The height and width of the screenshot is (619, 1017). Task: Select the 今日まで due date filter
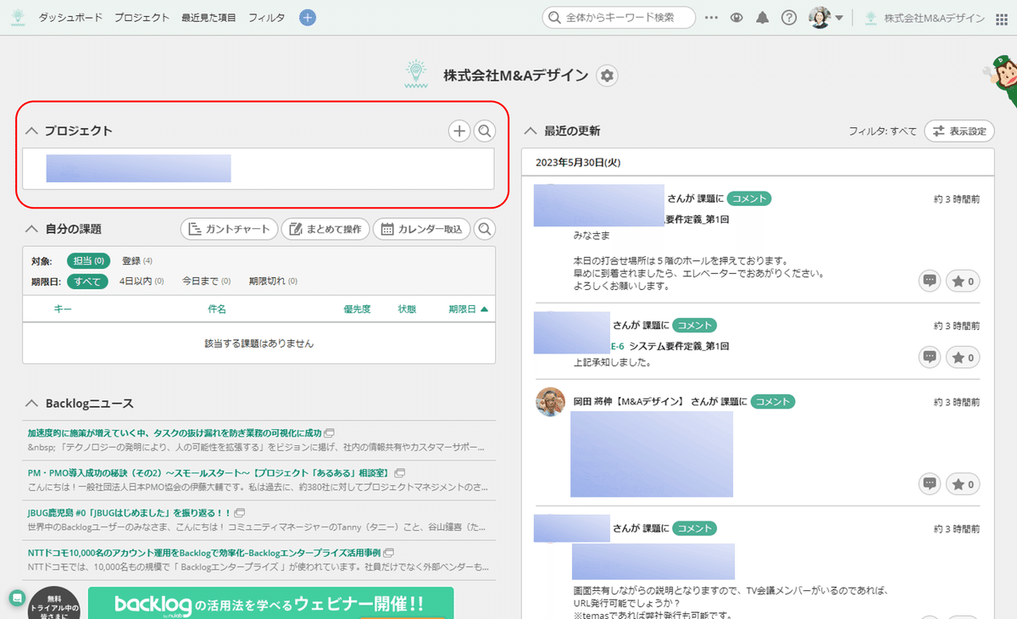207,281
